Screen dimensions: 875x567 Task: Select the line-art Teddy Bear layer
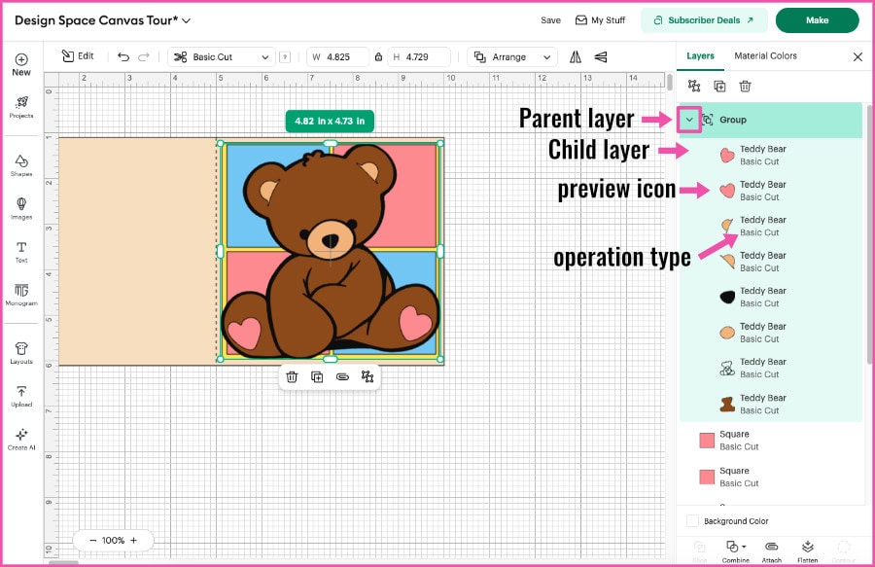771,369
